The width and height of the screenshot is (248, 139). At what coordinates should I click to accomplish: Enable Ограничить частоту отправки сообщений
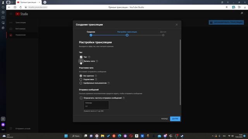(x=81, y=98)
